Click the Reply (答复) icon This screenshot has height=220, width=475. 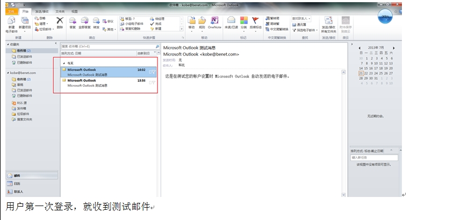tap(73, 20)
